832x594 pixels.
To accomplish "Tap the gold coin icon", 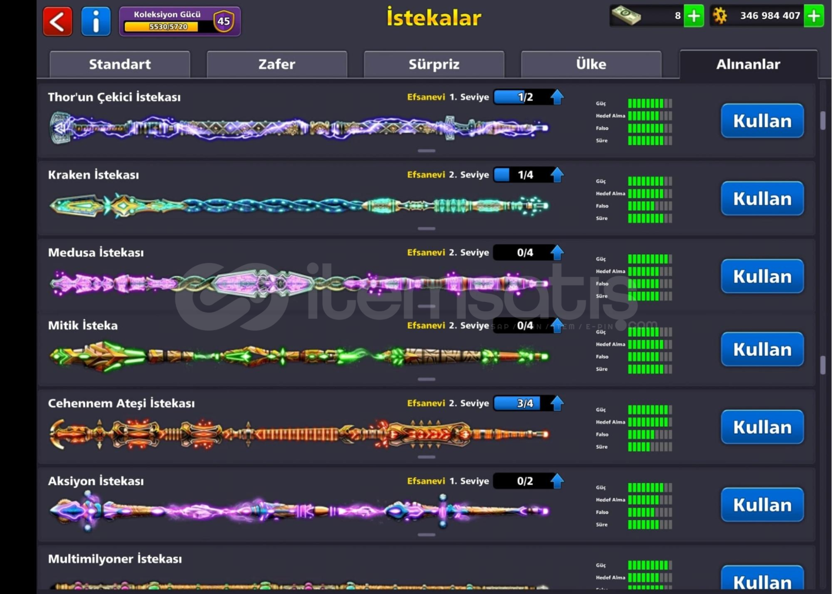I will click(720, 16).
